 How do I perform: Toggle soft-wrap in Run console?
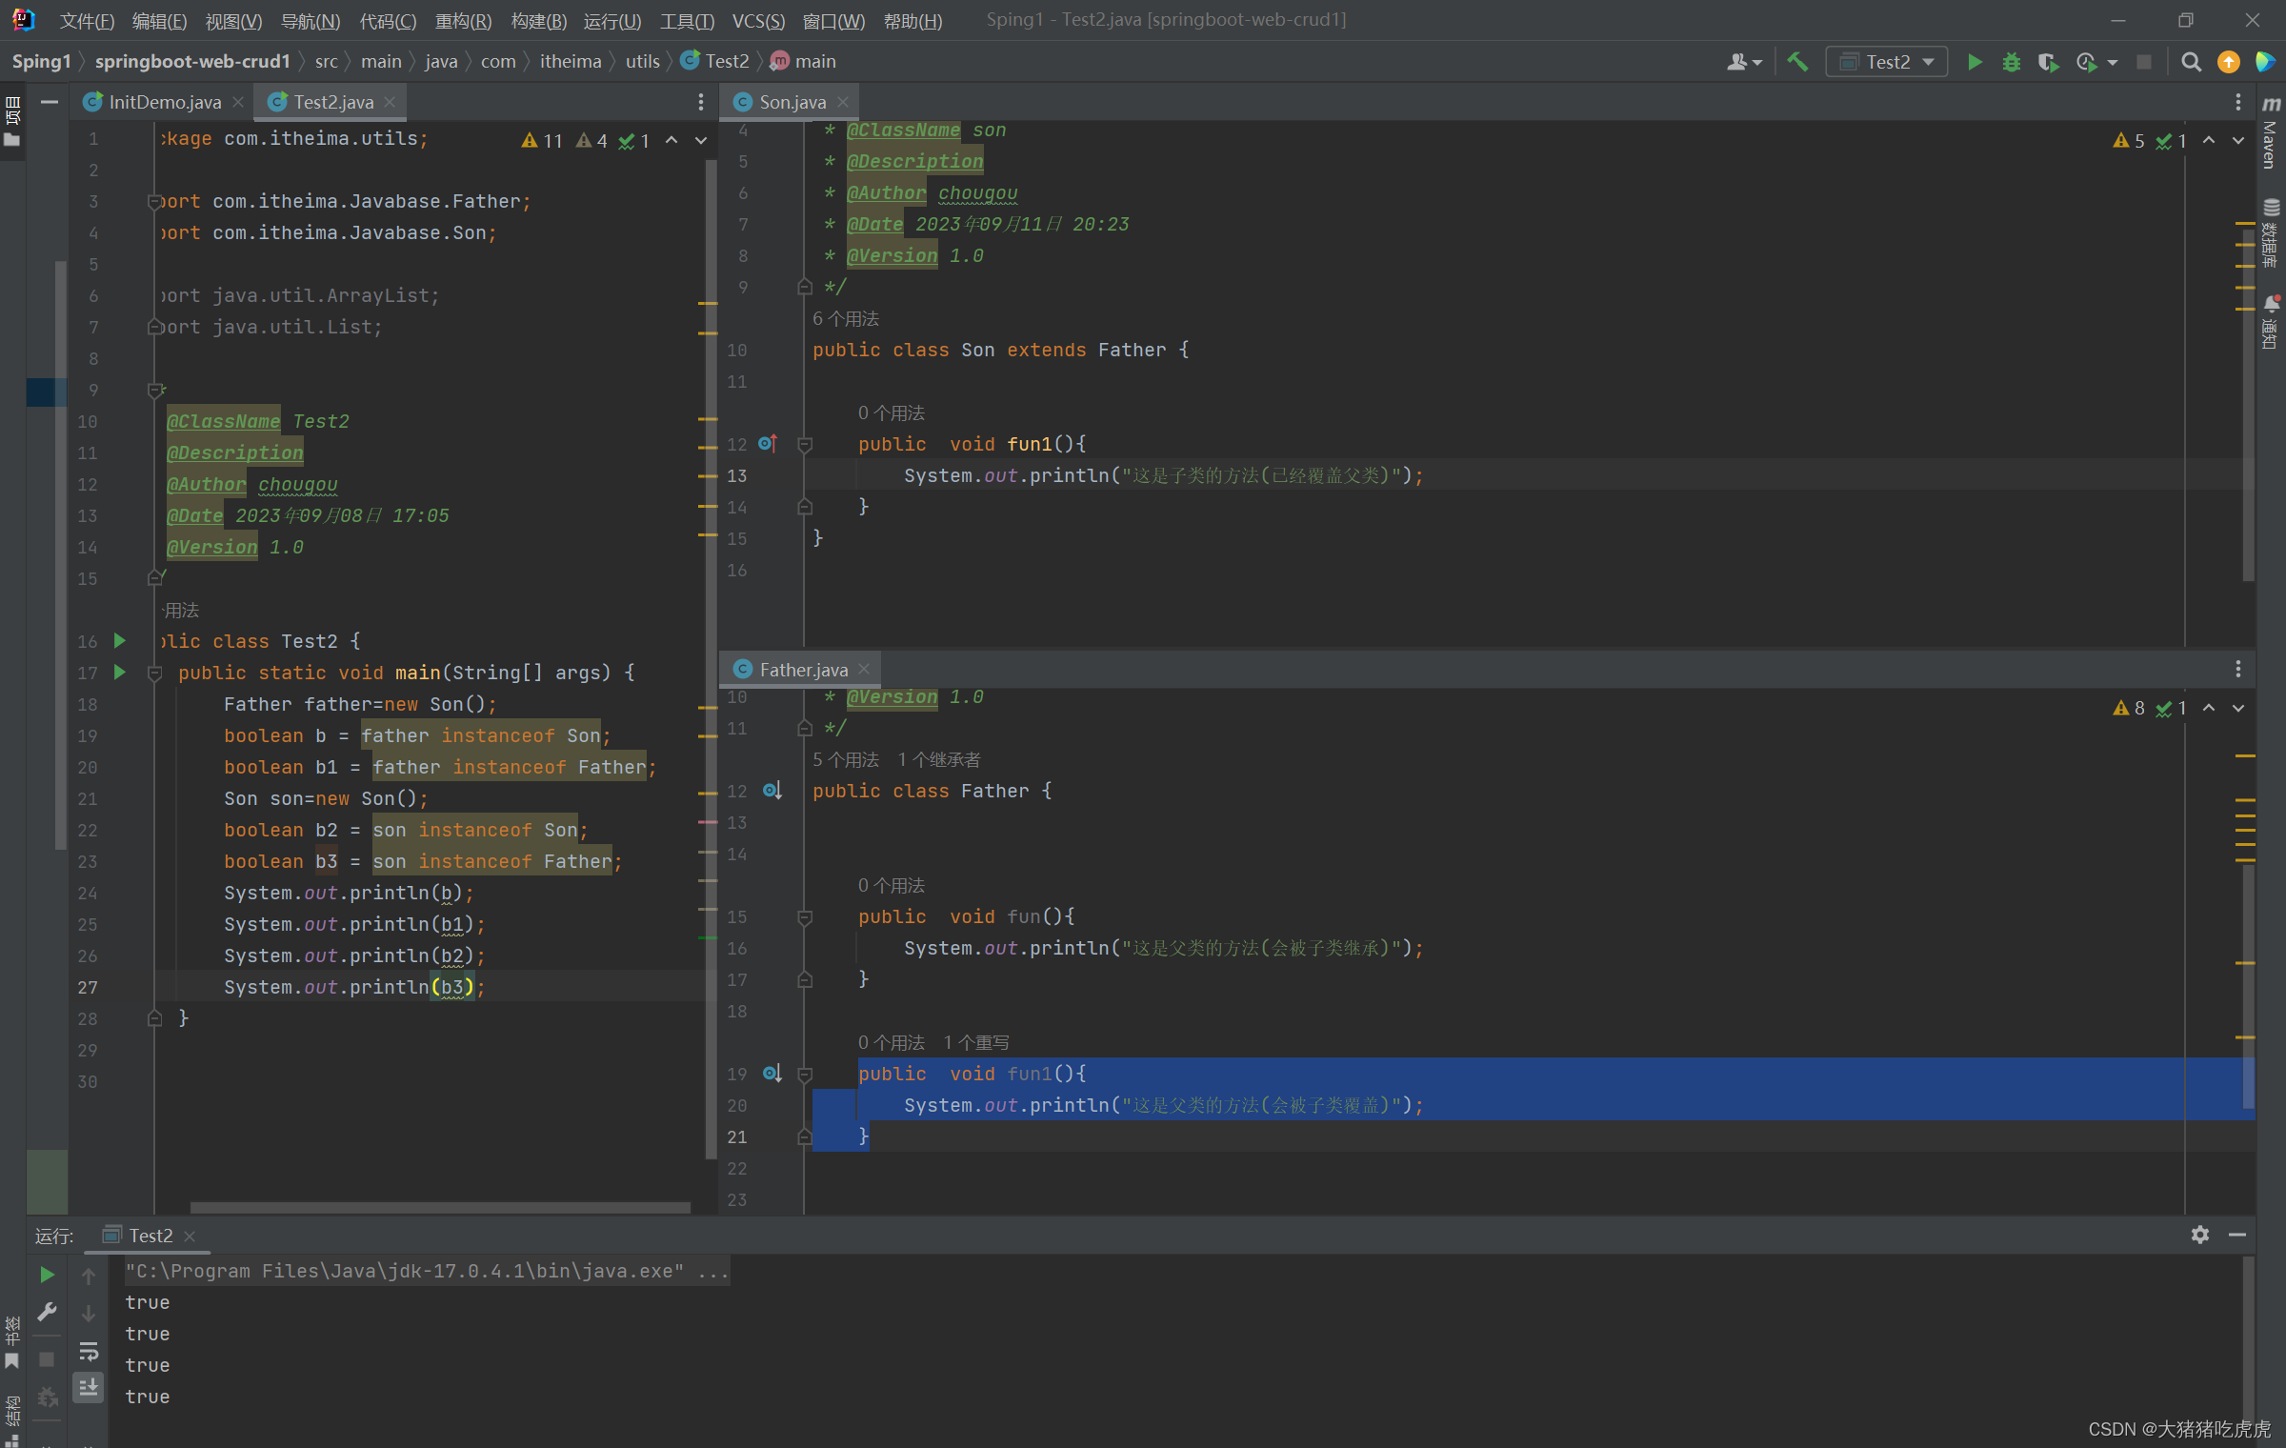pyautogui.click(x=89, y=1351)
